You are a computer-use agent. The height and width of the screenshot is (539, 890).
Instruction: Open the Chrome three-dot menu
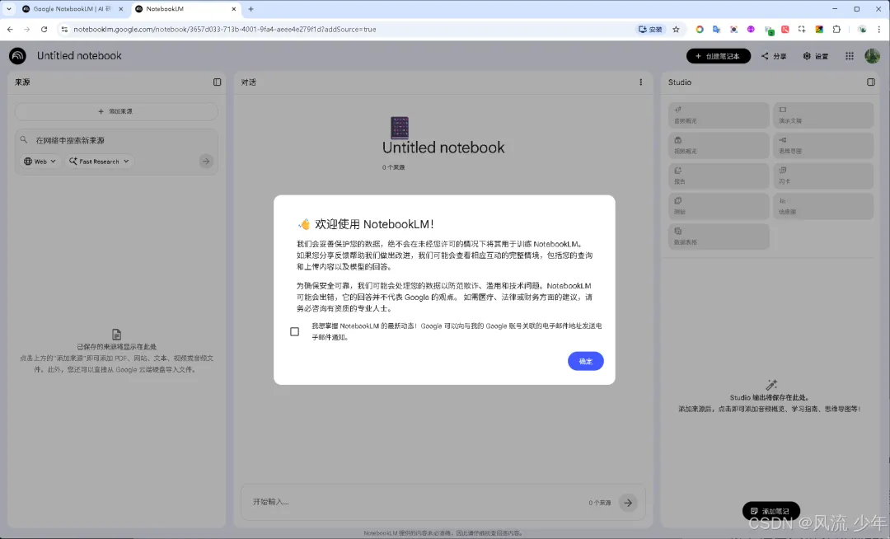[x=878, y=30]
